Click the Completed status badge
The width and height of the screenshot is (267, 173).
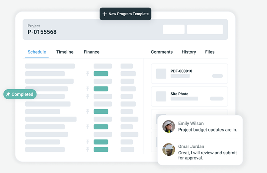(x=20, y=94)
